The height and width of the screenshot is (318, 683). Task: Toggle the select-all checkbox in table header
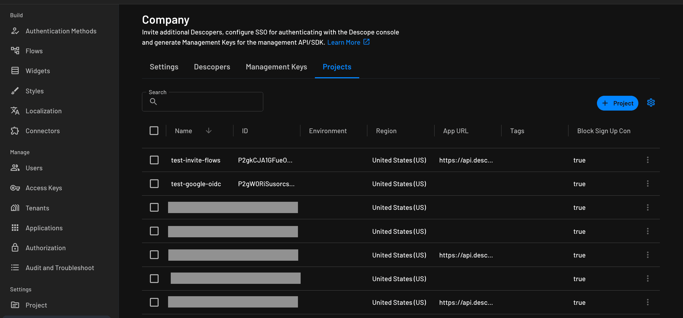pyautogui.click(x=154, y=131)
